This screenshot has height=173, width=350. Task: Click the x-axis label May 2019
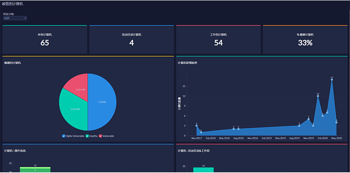280,138
